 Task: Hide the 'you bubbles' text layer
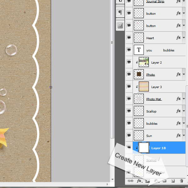(x=129, y=50)
